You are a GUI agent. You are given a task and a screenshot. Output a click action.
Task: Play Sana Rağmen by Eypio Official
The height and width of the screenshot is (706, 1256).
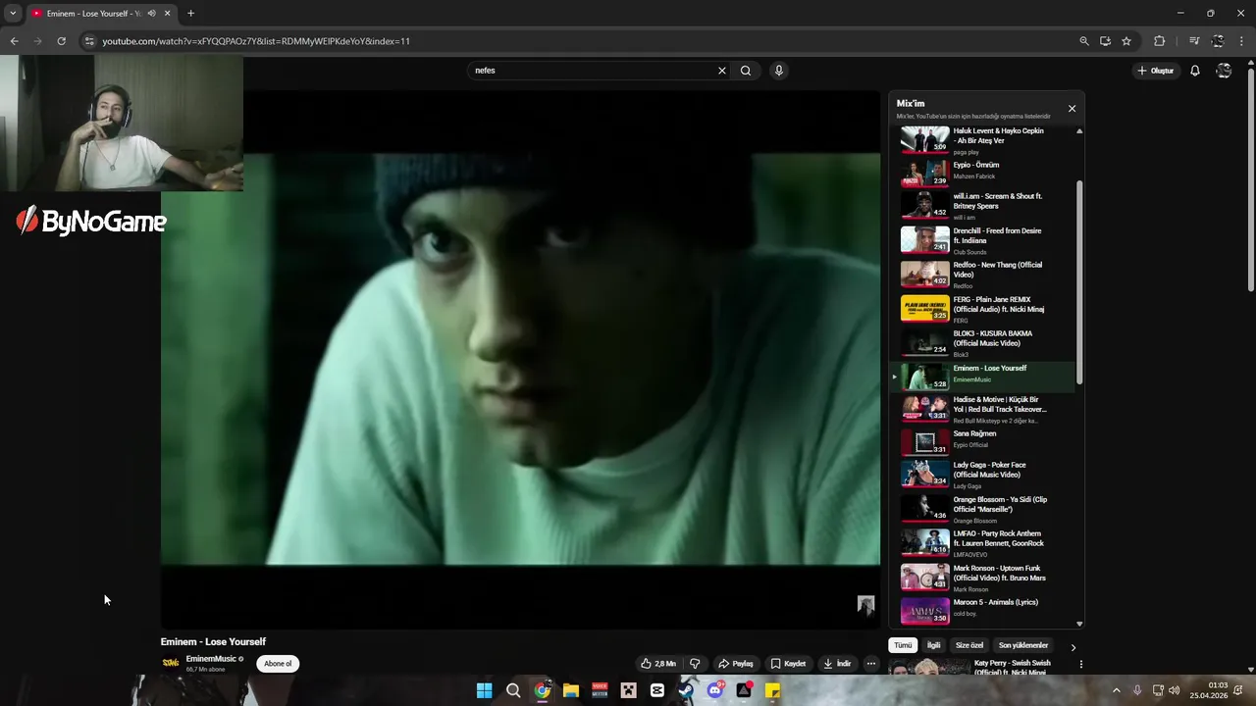pyautogui.click(x=982, y=442)
